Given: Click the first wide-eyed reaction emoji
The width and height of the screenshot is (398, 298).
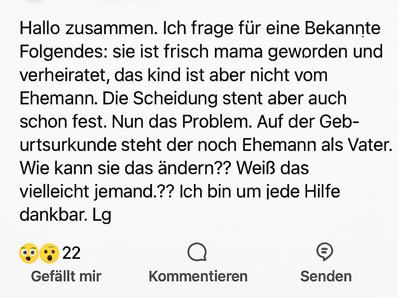Looking at the screenshot, I should tap(29, 253).
